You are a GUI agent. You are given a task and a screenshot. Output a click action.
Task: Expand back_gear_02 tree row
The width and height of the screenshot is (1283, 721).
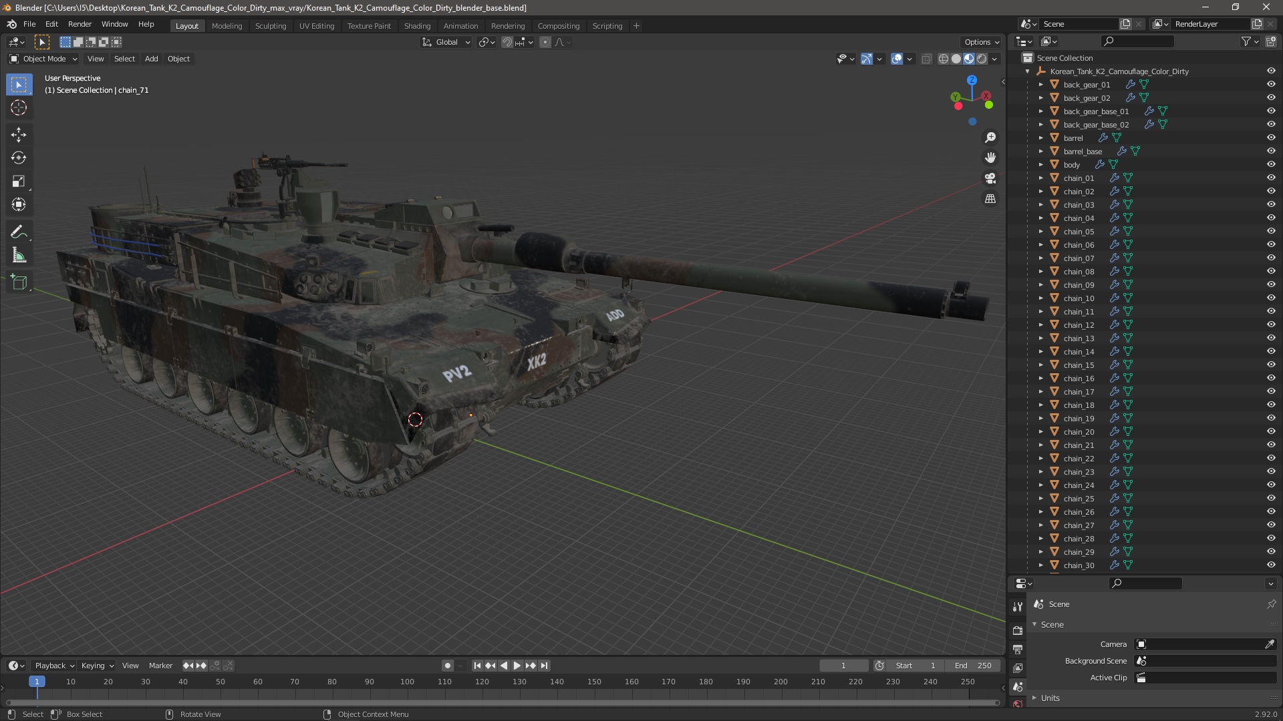(1040, 97)
